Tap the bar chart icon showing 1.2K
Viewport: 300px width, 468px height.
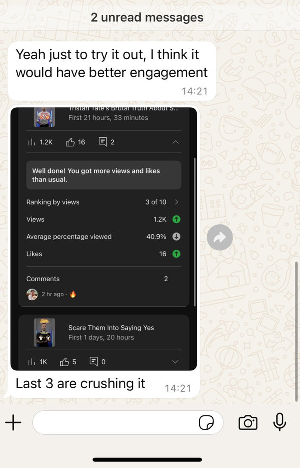pyautogui.click(x=32, y=142)
